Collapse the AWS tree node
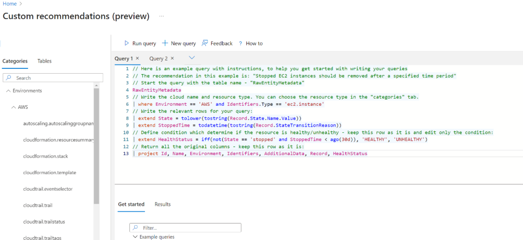The image size is (523, 240). 13,107
